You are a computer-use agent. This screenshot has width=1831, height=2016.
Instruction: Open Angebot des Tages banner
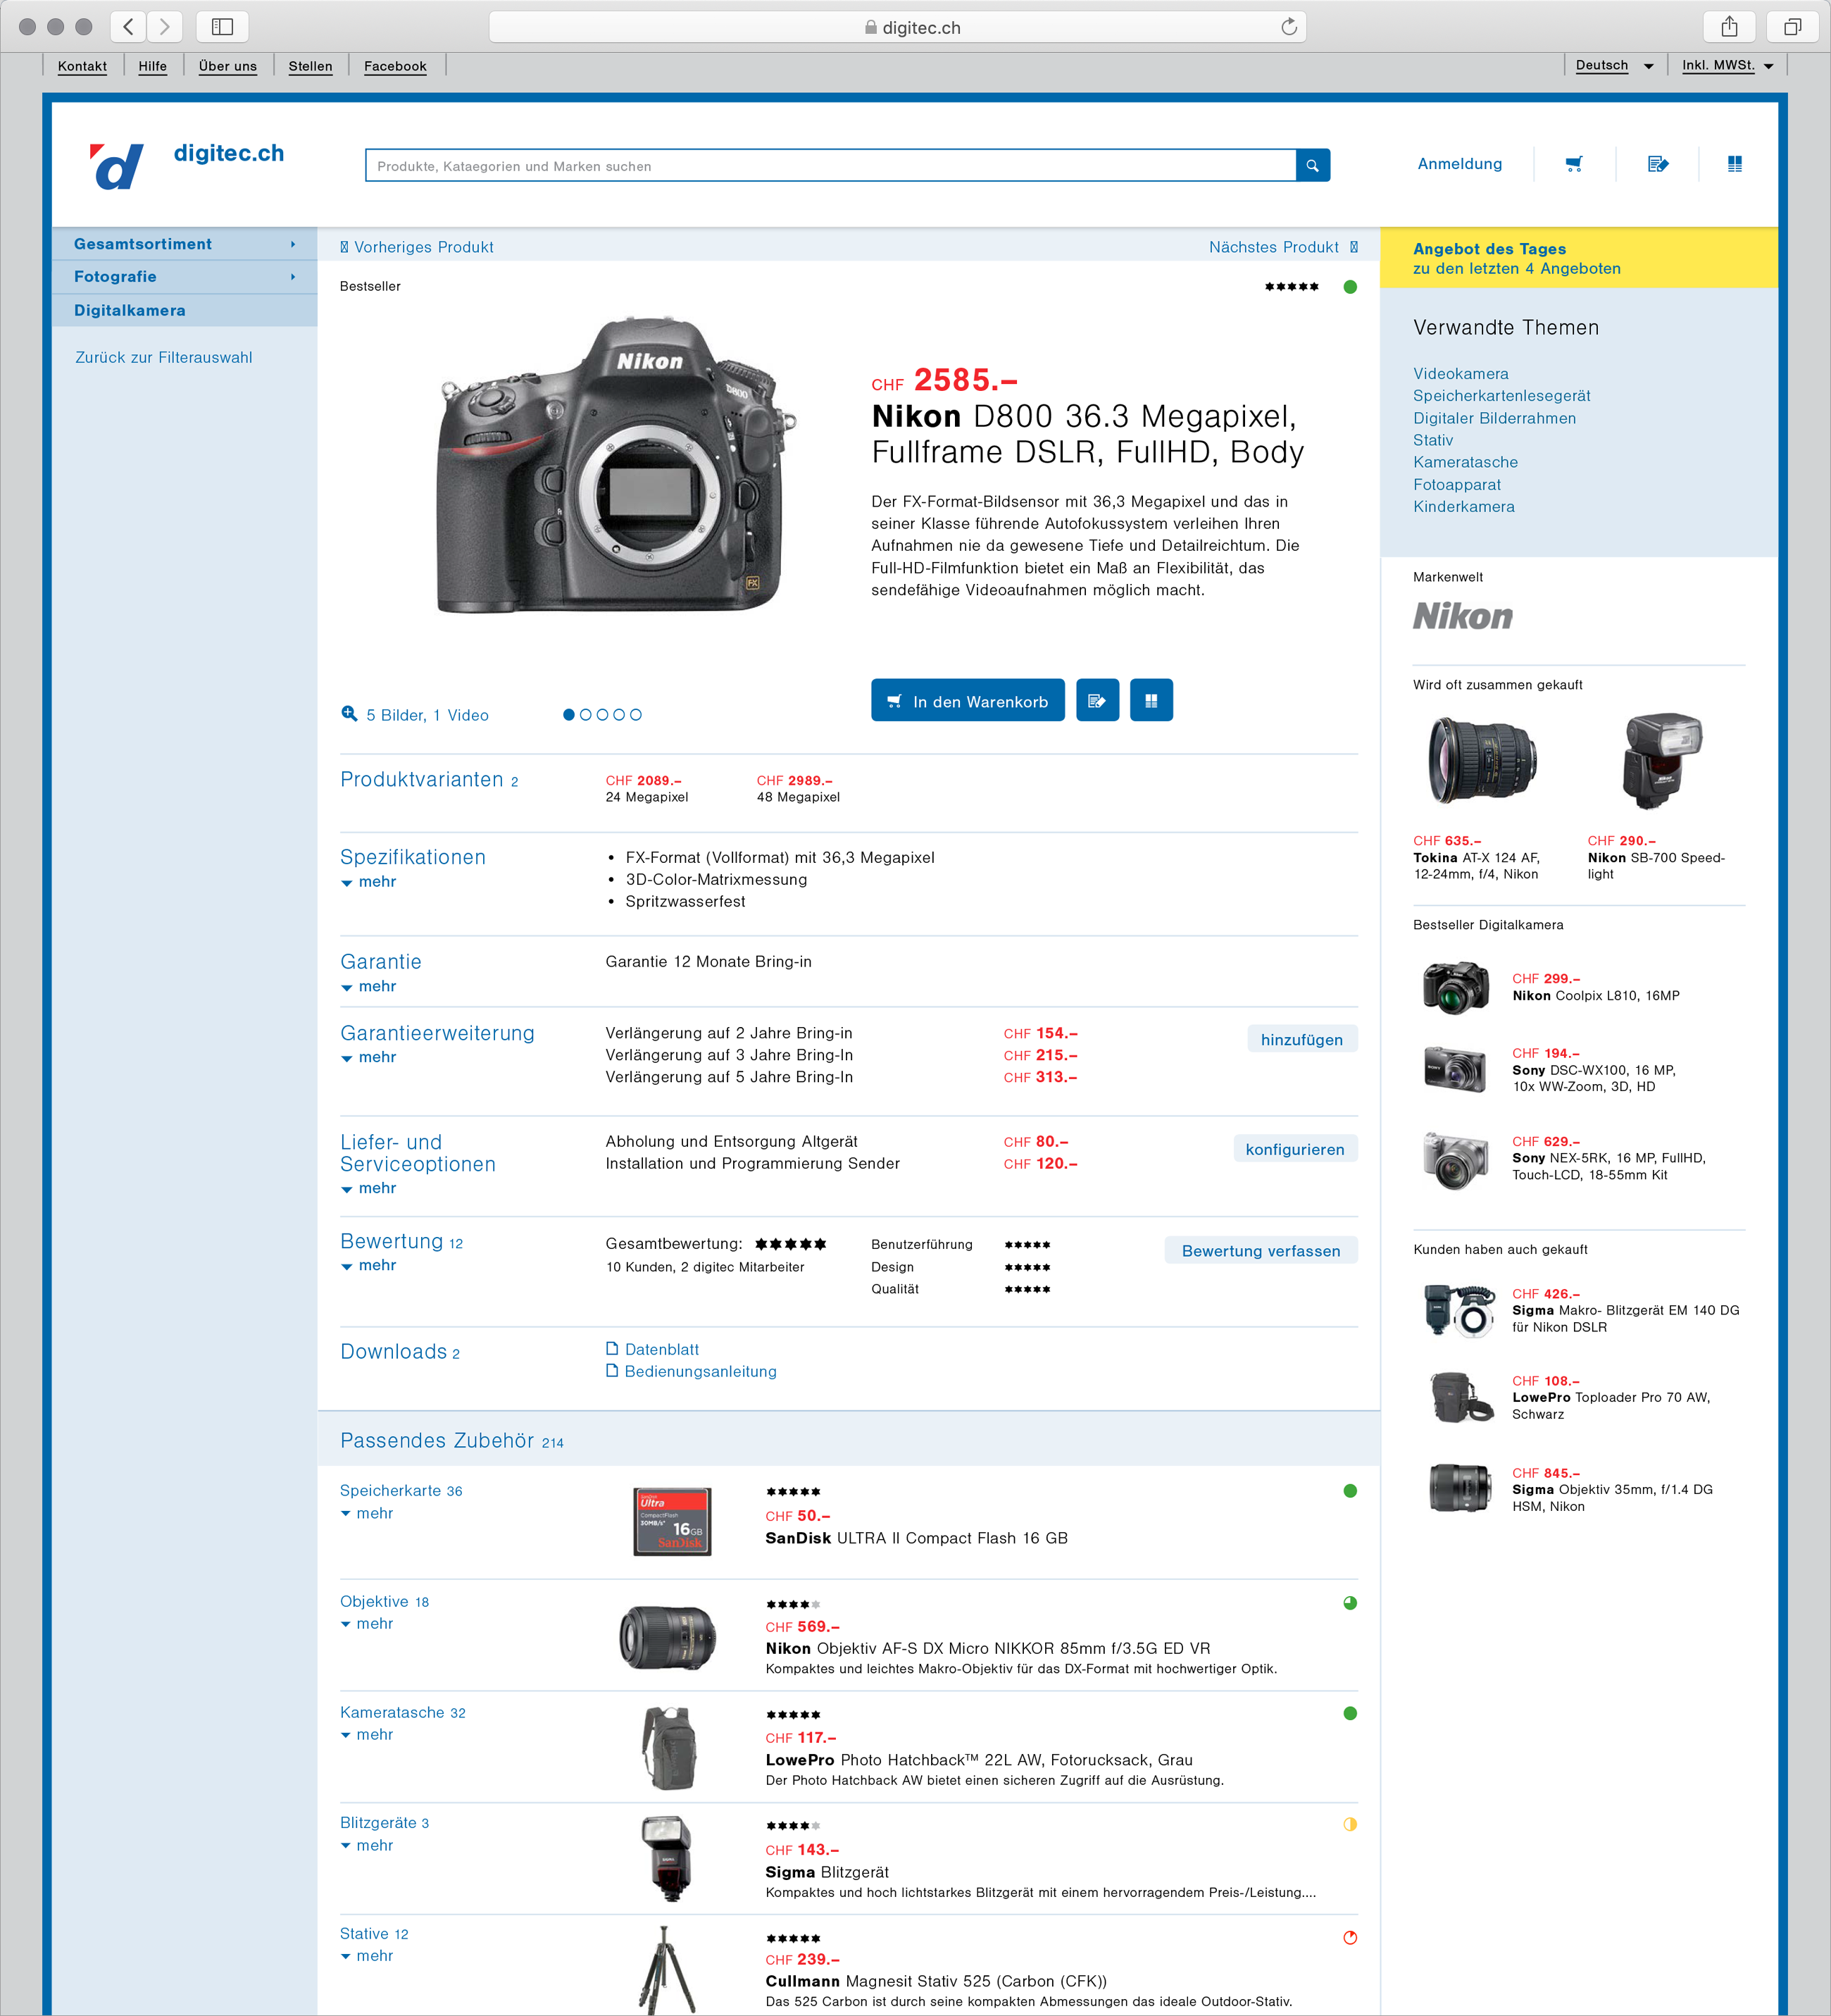point(1578,258)
